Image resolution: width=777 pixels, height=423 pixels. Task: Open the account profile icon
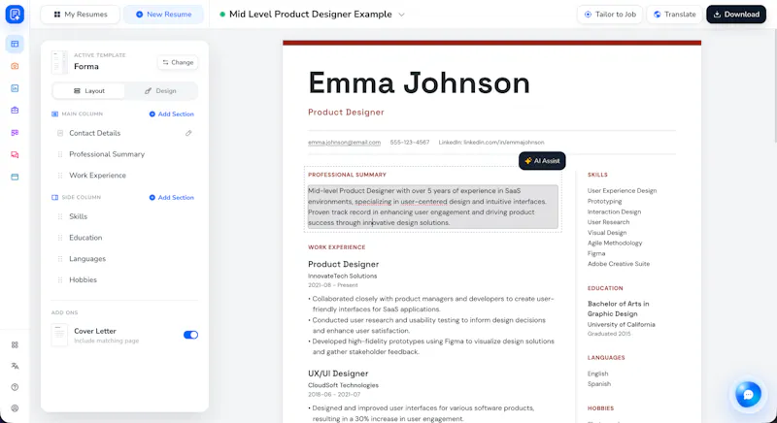click(x=15, y=408)
